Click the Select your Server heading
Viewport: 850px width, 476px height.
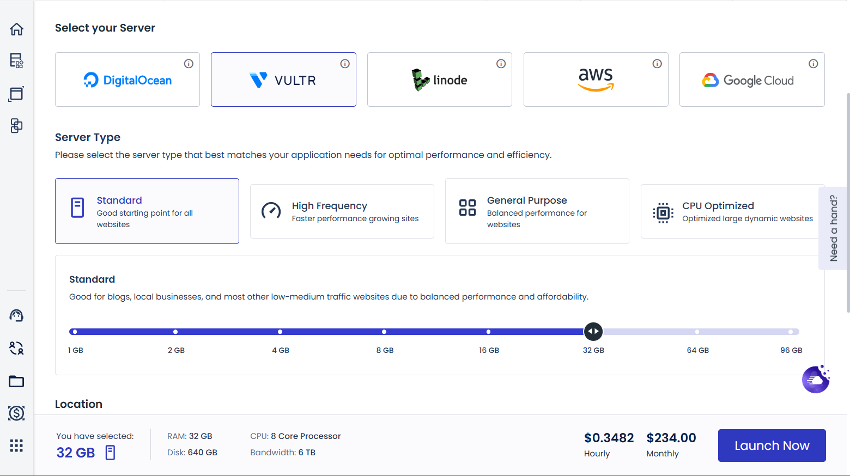tap(105, 28)
